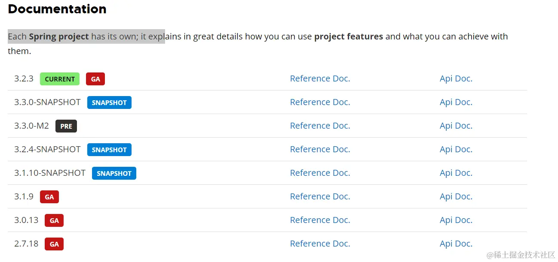558x262 pixels.
Task: Click the dark PRE badge
Action: (x=66, y=126)
